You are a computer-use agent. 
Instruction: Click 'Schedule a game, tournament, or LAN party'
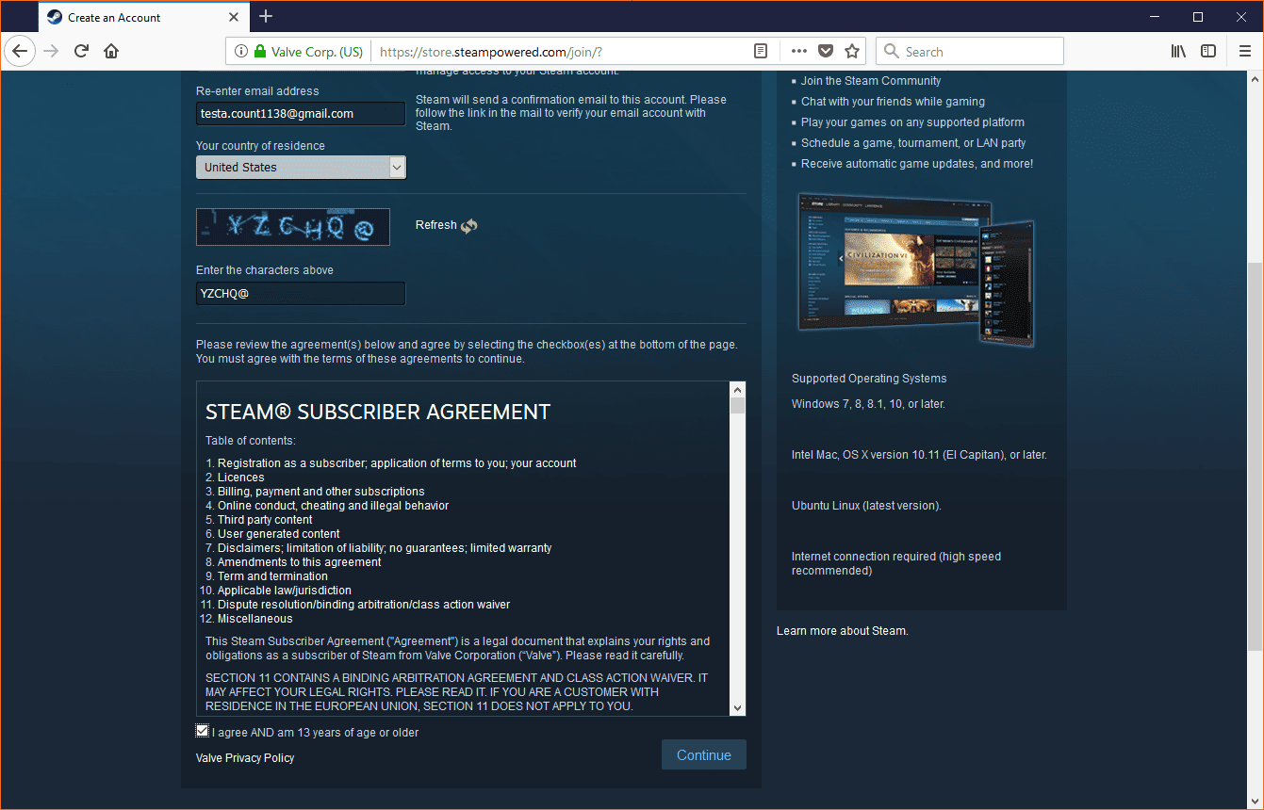coord(913,143)
